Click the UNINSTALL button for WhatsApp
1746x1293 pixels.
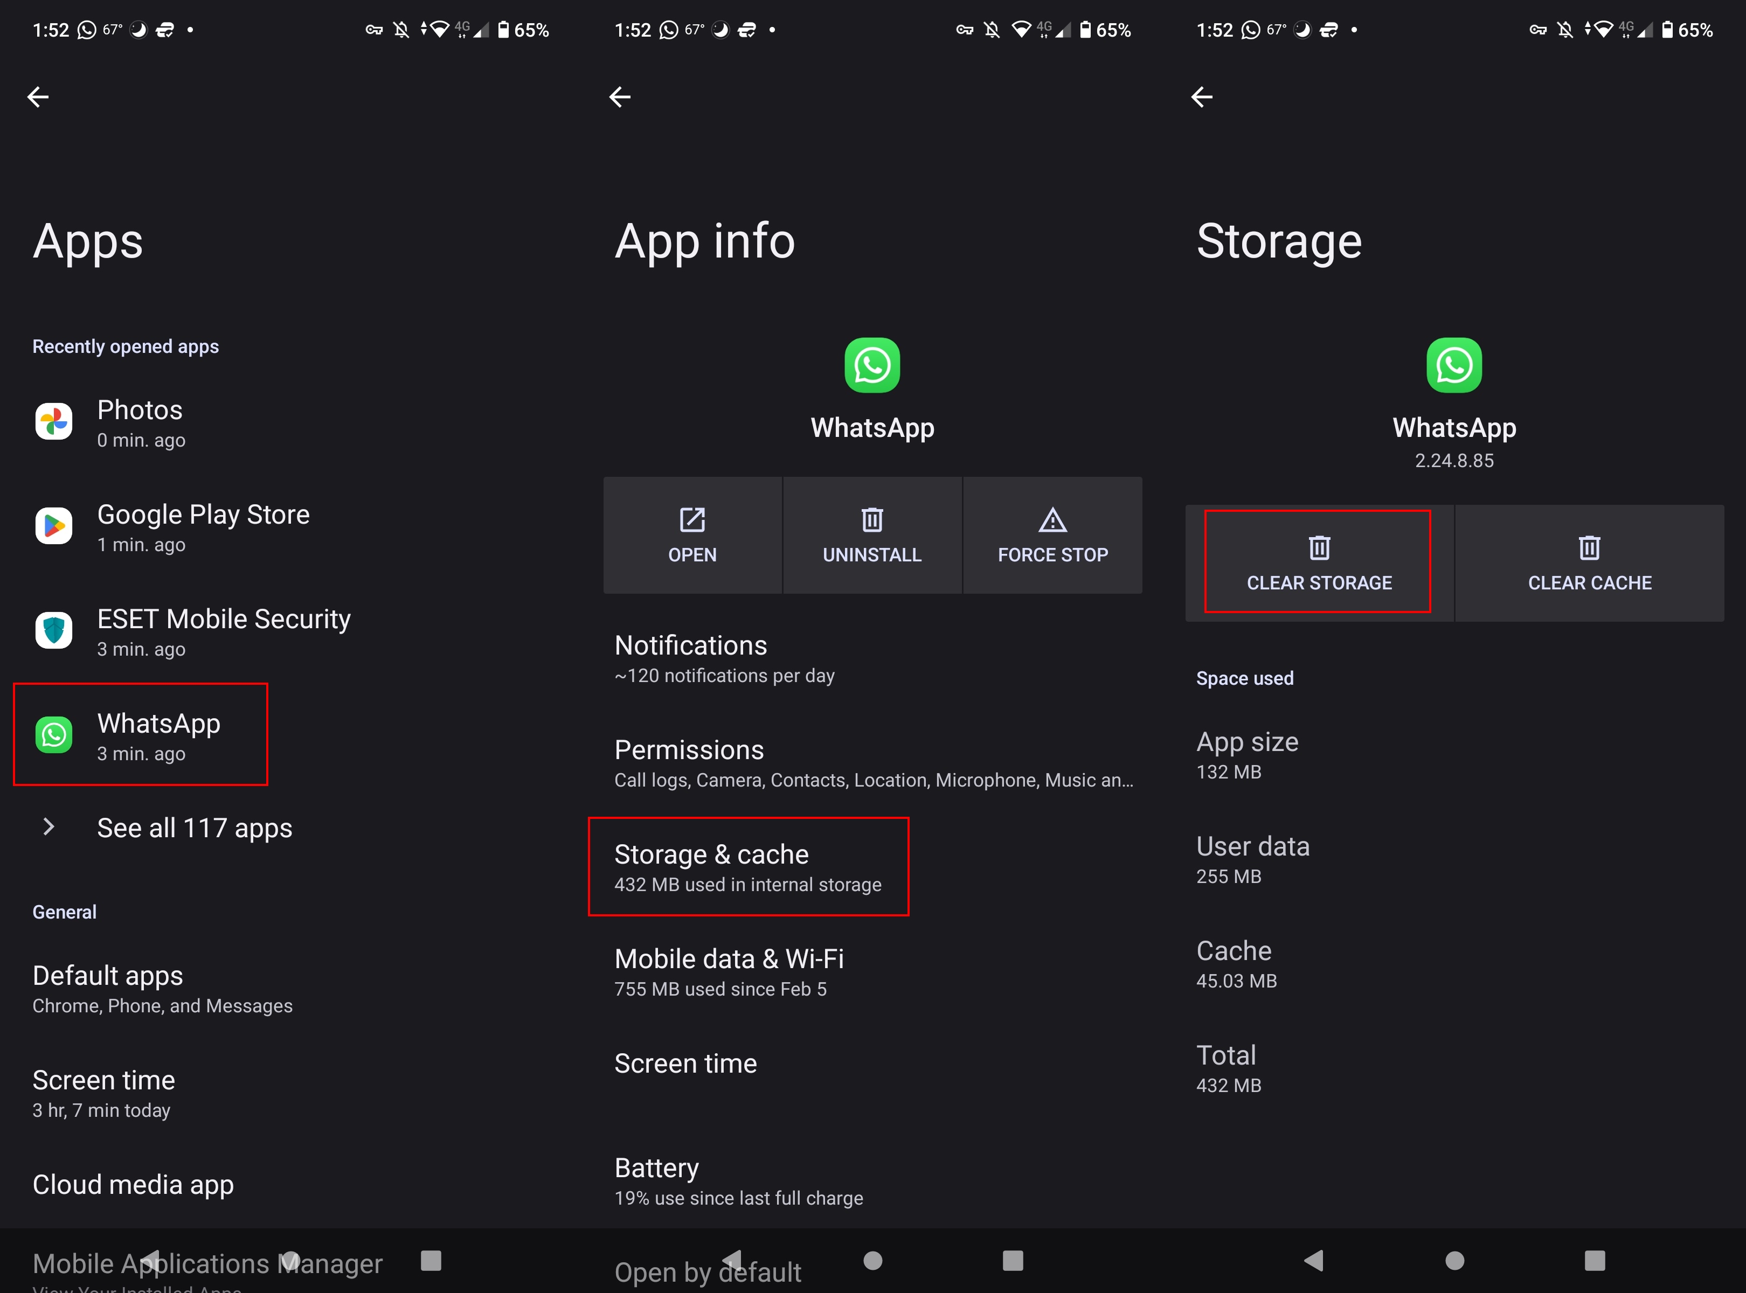pos(871,534)
